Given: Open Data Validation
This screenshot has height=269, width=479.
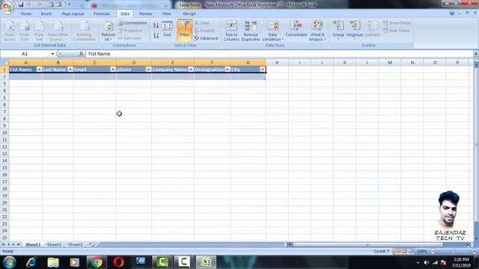Looking at the screenshot, I should [x=272, y=31].
